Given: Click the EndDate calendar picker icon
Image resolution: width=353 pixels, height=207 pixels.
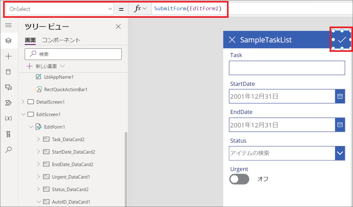Looking at the screenshot, I should [340, 125].
